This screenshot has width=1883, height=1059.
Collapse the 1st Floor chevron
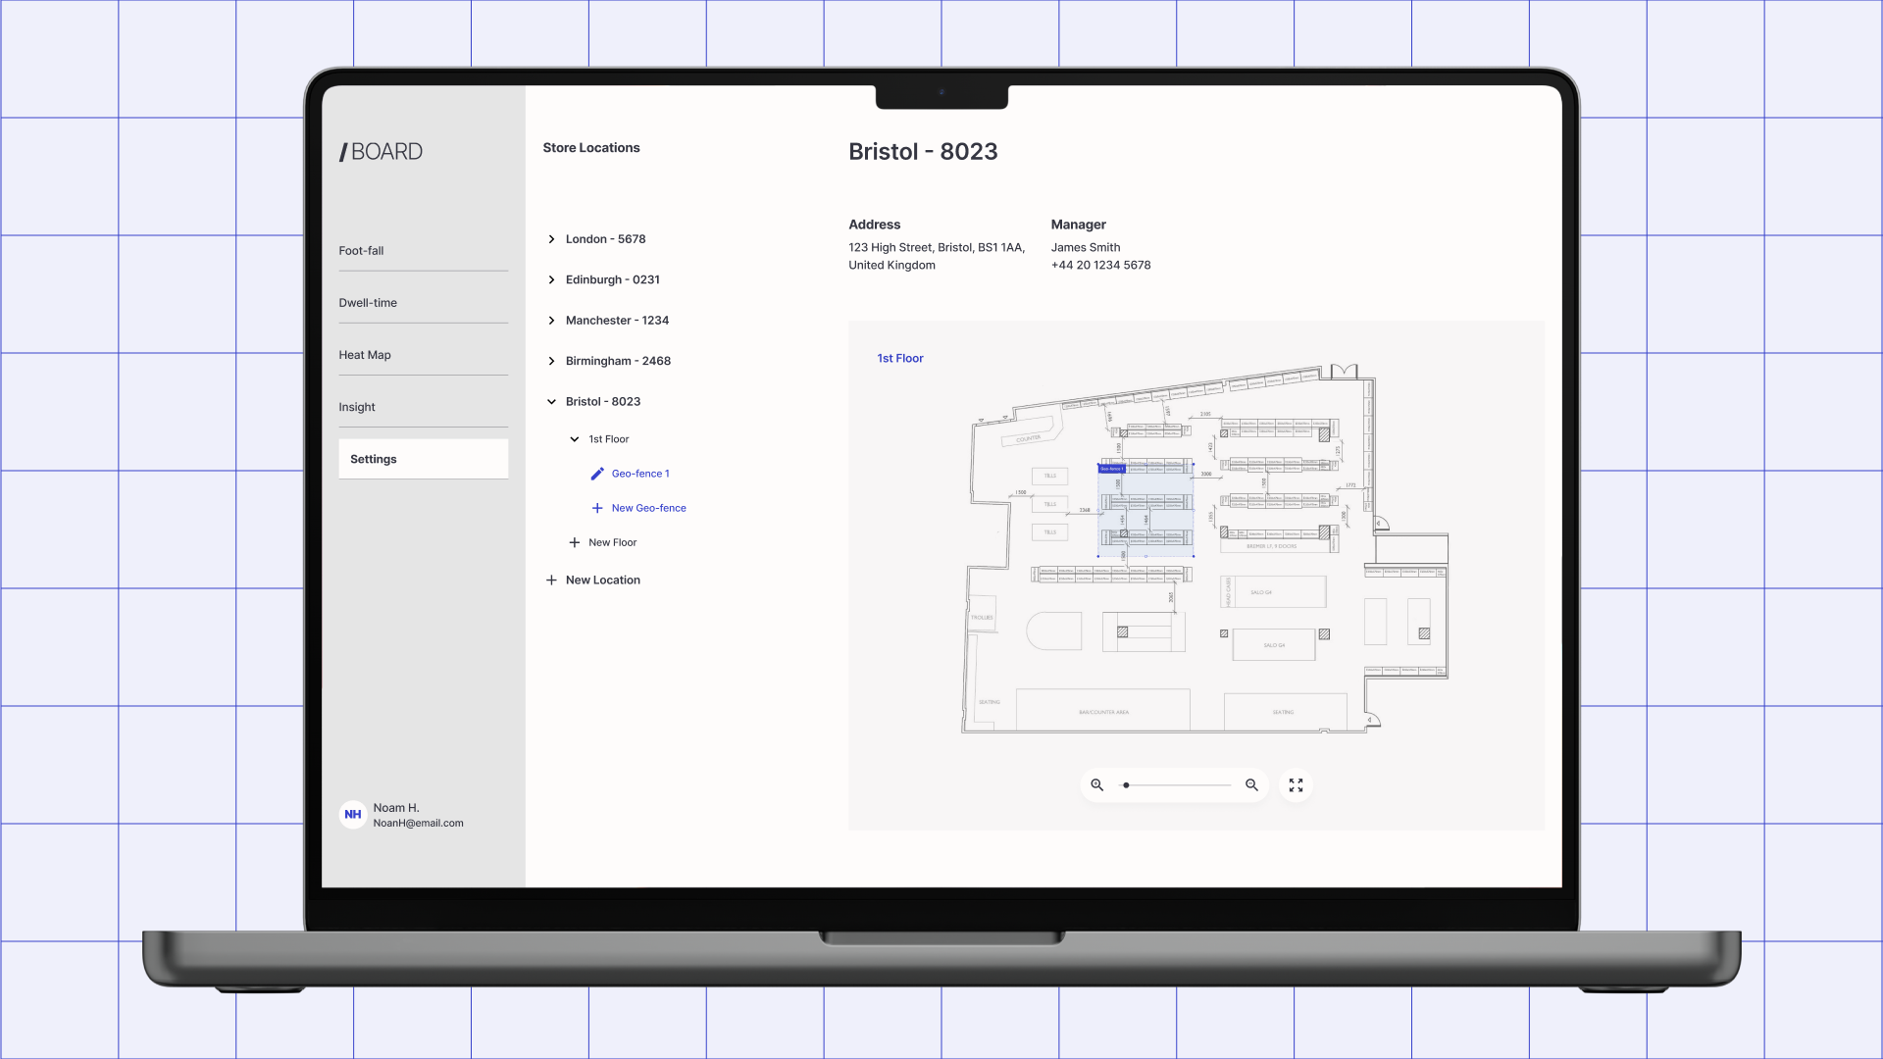(575, 439)
